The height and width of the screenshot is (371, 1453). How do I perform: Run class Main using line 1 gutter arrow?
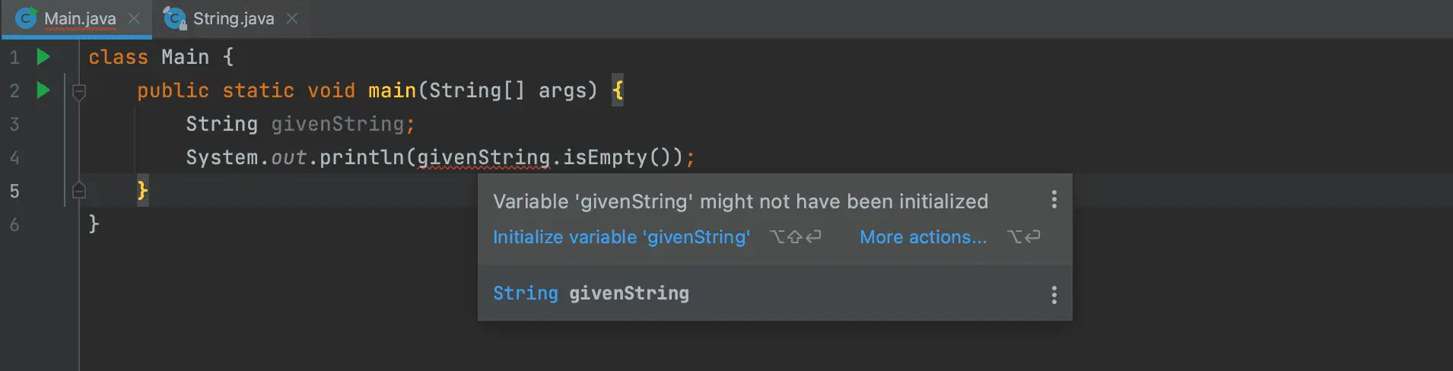(x=43, y=57)
